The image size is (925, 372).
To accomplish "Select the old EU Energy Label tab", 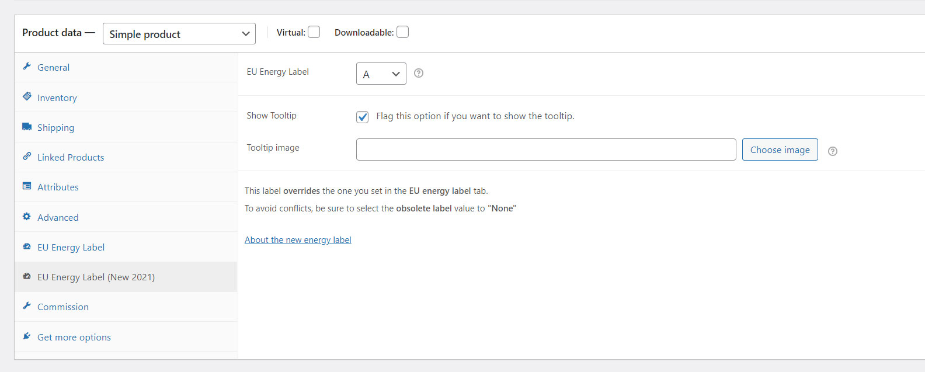I will point(71,248).
